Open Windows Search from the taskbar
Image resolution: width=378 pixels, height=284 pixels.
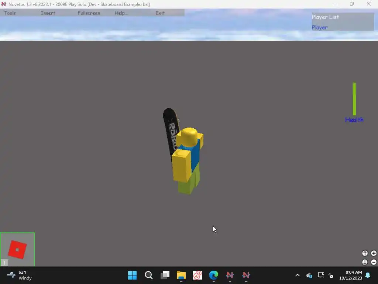(x=148, y=275)
